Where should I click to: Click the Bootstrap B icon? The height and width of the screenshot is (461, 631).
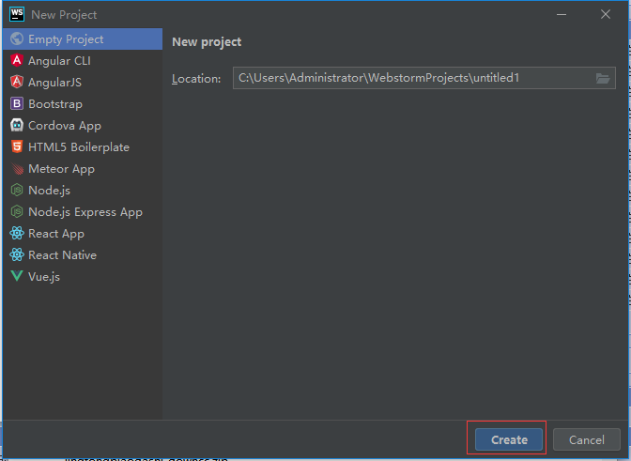point(17,104)
